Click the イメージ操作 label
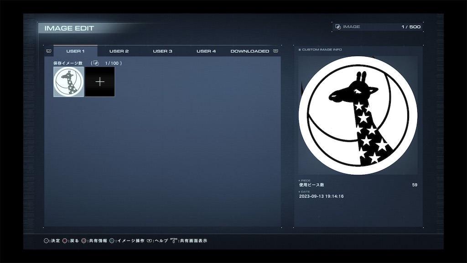467x263 pixels. tap(131, 241)
